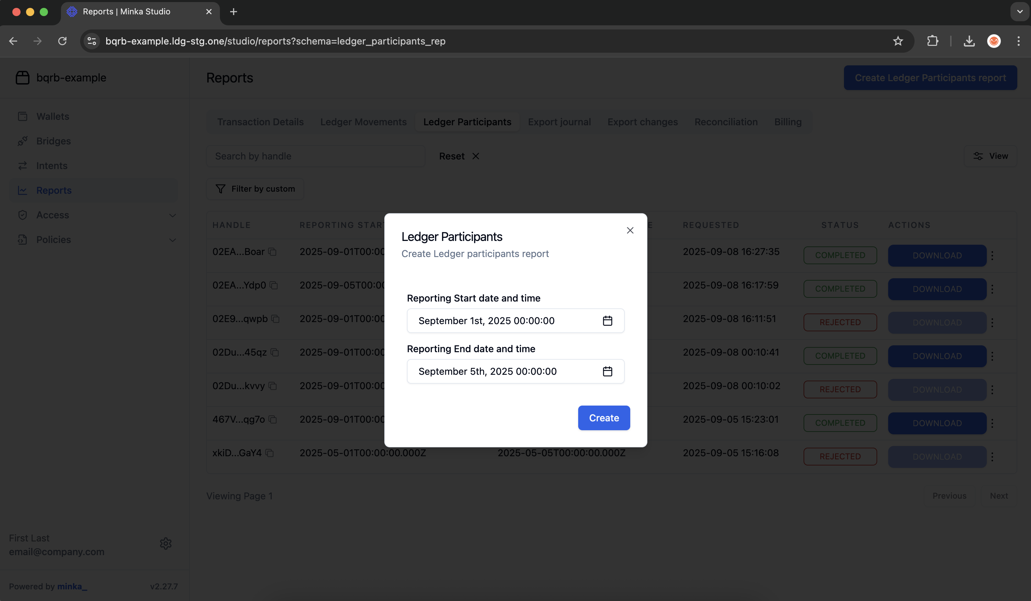Switch to the Reconciliation tab
1031x601 pixels.
coord(726,122)
